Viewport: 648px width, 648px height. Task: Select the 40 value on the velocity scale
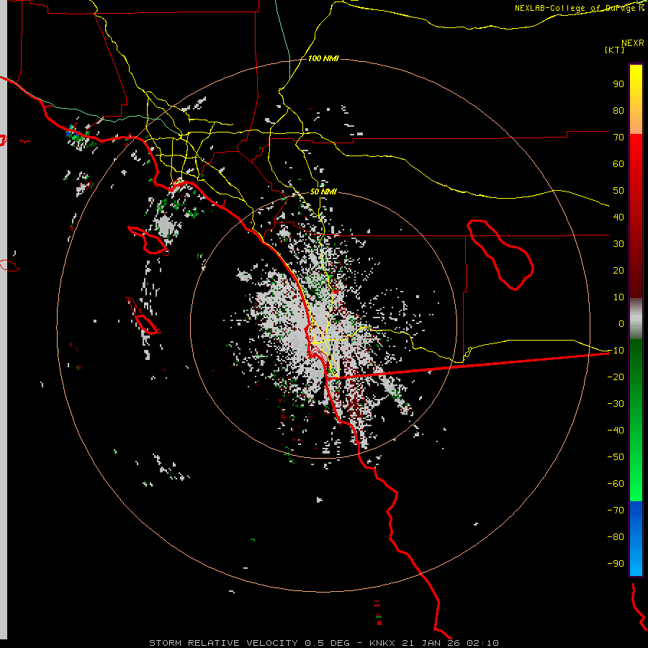pos(618,217)
